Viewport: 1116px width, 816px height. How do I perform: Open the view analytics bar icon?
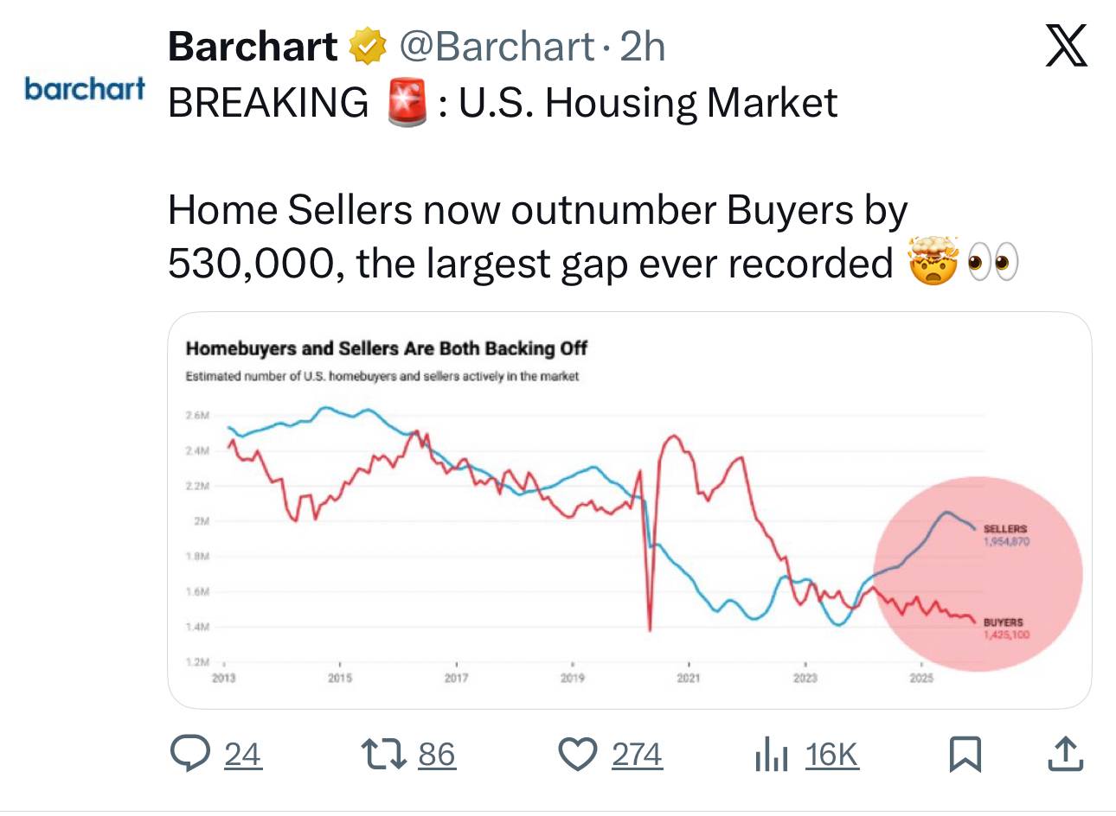coord(771,754)
